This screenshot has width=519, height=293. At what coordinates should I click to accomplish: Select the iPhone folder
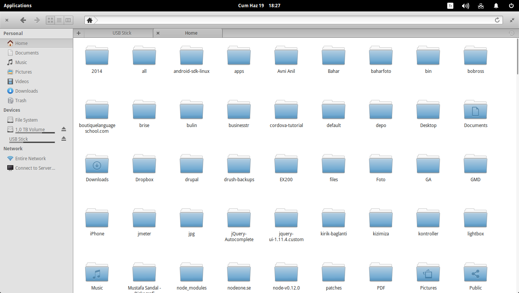(97, 222)
